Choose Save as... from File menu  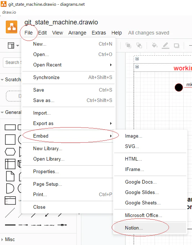click(x=68, y=100)
